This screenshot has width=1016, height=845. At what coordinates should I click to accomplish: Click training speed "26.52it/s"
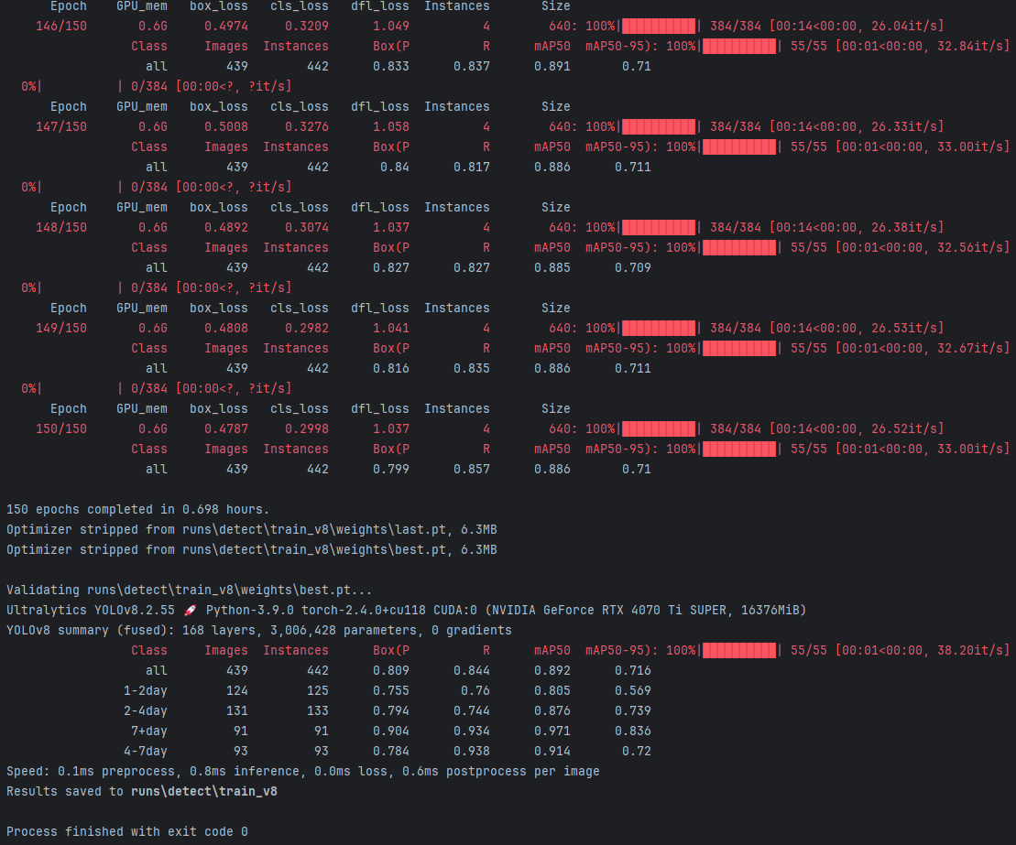(904, 428)
